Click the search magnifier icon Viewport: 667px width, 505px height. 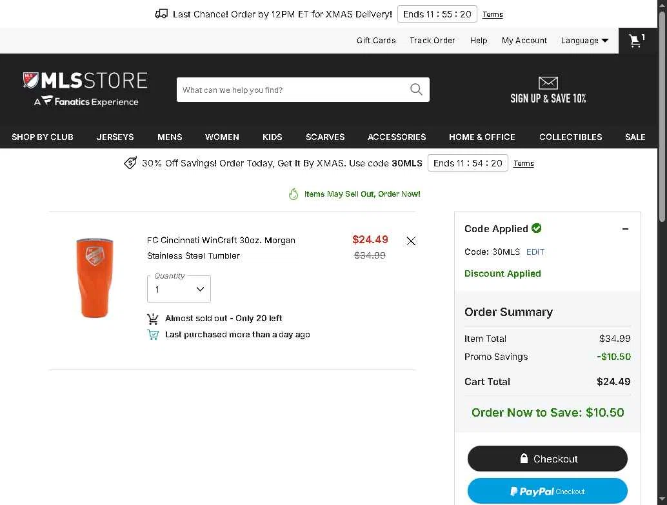point(416,90)
